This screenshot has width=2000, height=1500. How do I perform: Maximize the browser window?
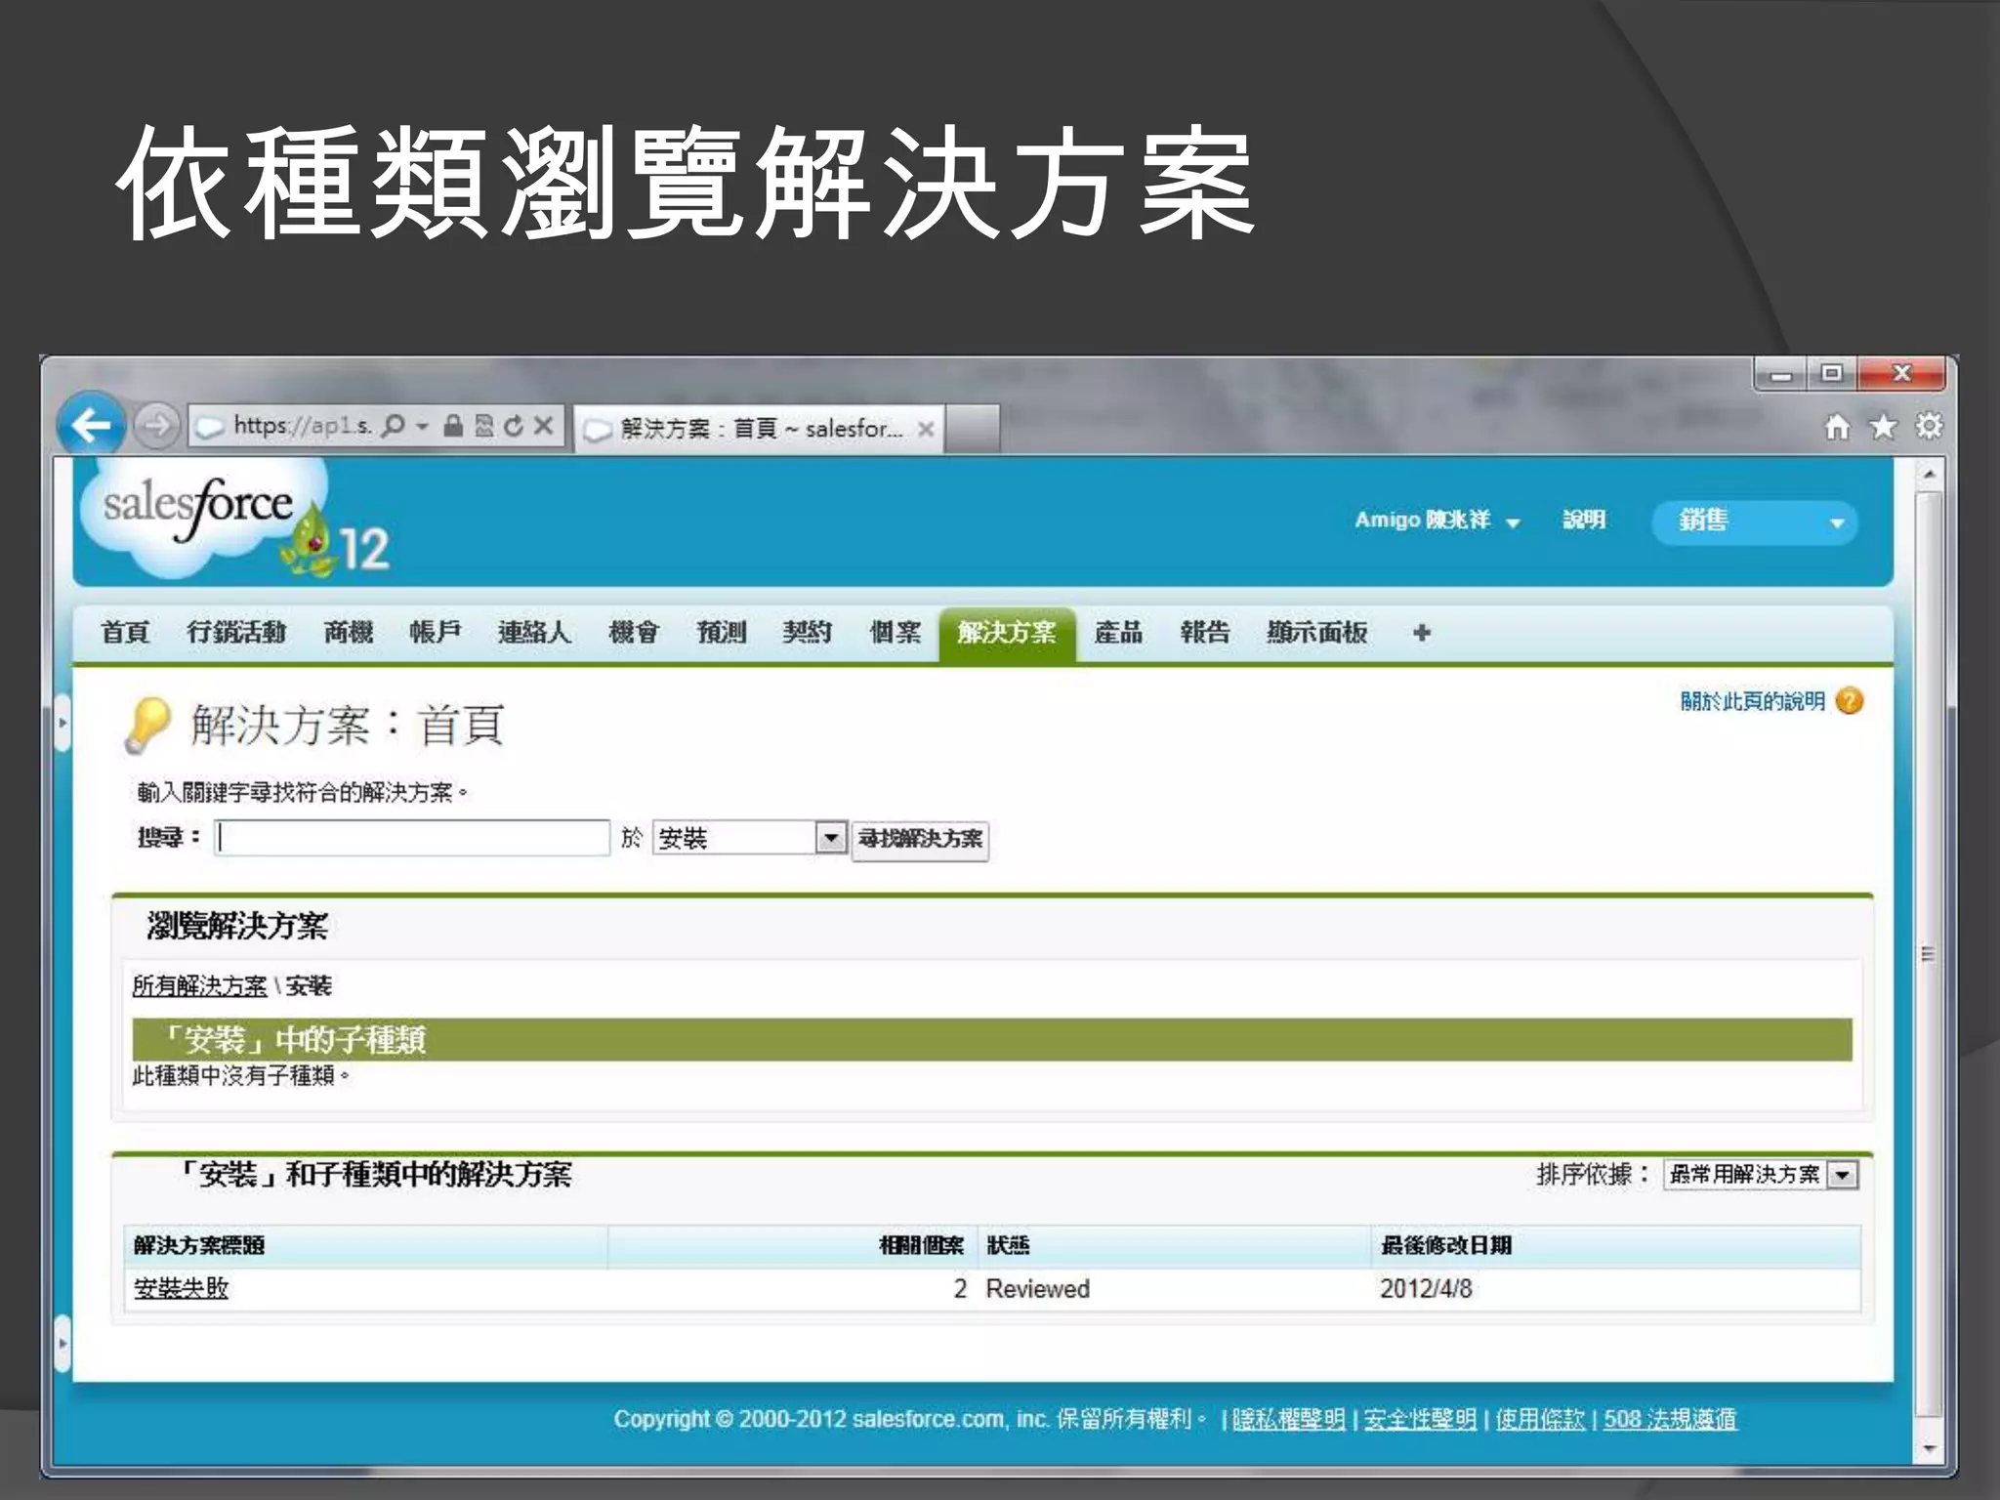point(1832,374)
